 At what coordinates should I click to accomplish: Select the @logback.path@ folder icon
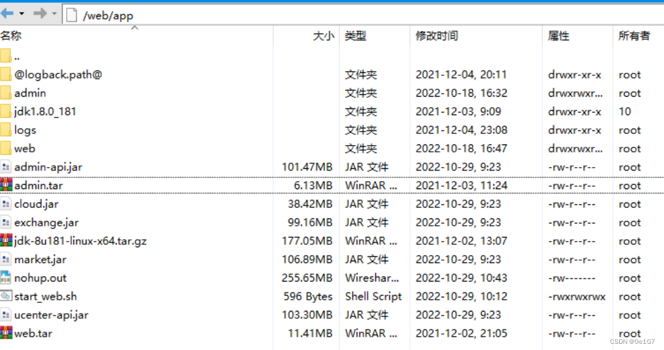6,75
